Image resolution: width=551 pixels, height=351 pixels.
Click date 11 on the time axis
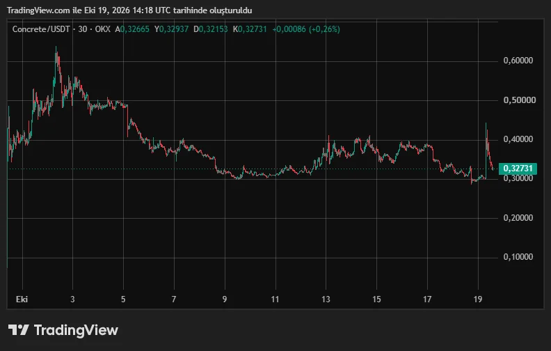275,299
